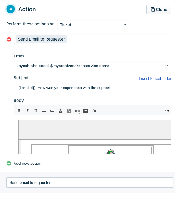The height and width of the screenshot is (199, 175).
Task: Clone this Action block
Action: coord(159,10)
